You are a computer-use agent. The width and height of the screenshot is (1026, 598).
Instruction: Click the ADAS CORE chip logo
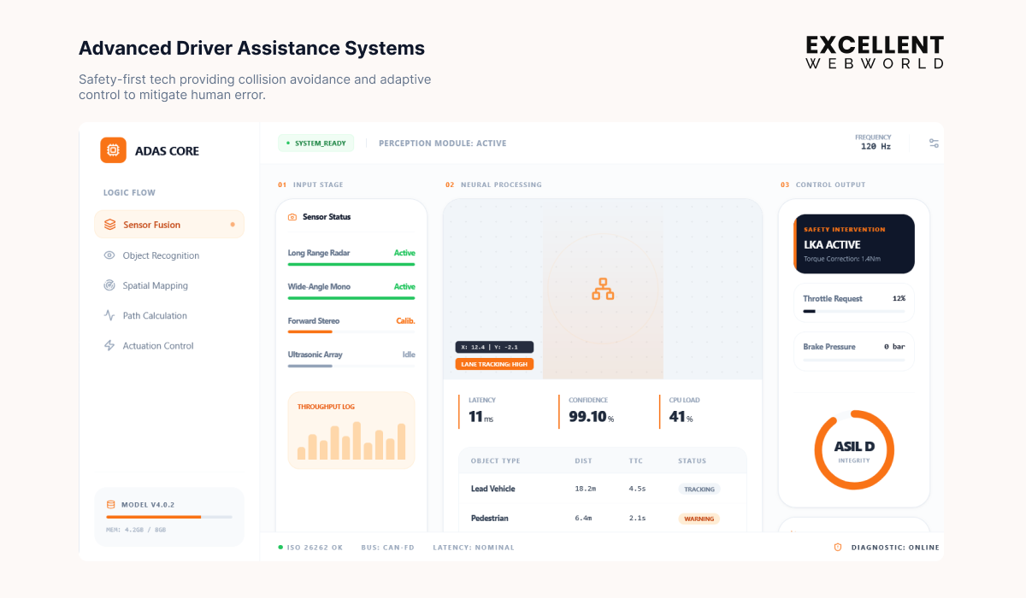[x=113, y=149]
